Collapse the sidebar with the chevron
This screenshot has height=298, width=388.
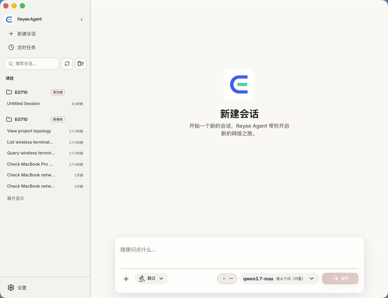point(81,19)
